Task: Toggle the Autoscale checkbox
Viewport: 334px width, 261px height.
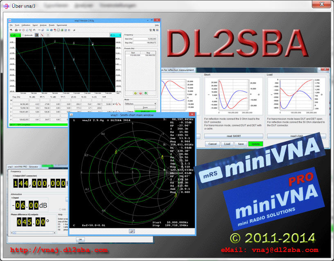Action: 23,35
